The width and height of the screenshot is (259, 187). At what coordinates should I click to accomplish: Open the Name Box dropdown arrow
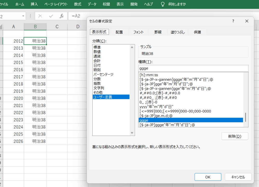coord(23,16)
